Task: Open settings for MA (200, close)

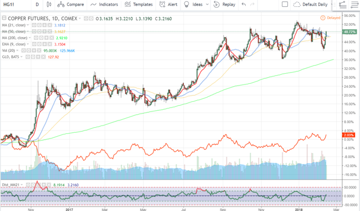Action: point(41,38)
